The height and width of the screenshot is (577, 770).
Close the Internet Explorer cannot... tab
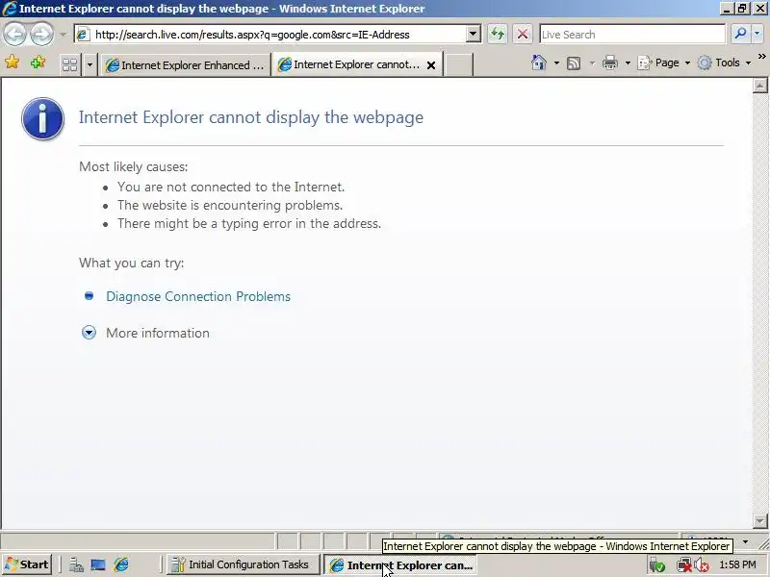(431, 64)
